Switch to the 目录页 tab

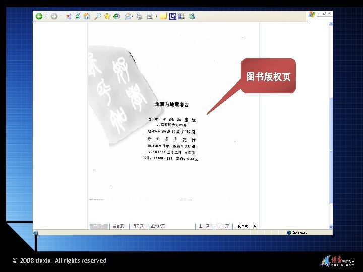138,226
